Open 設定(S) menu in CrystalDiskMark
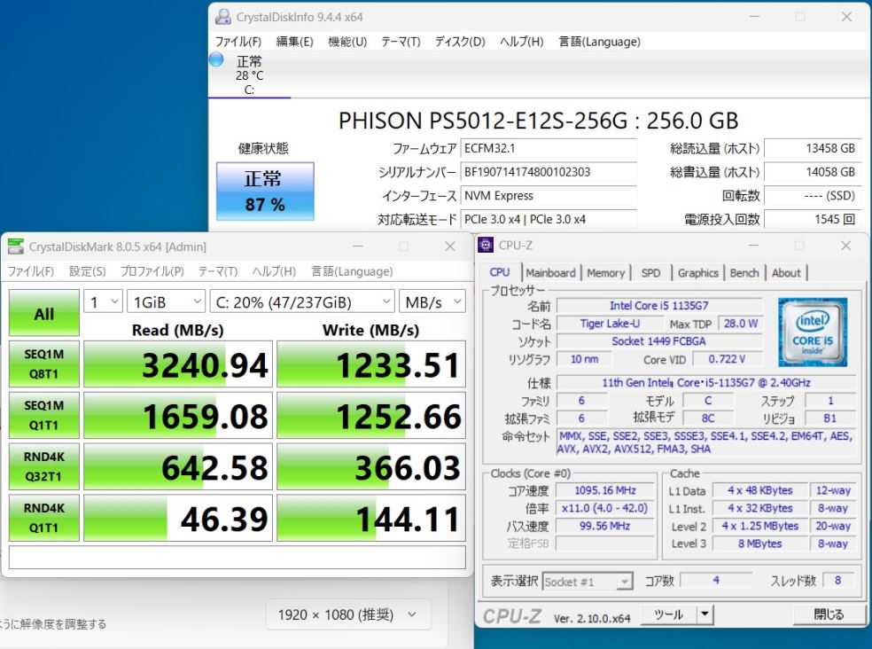The height and width of the screenshot is (649, 872). click(x=88, y=271)
